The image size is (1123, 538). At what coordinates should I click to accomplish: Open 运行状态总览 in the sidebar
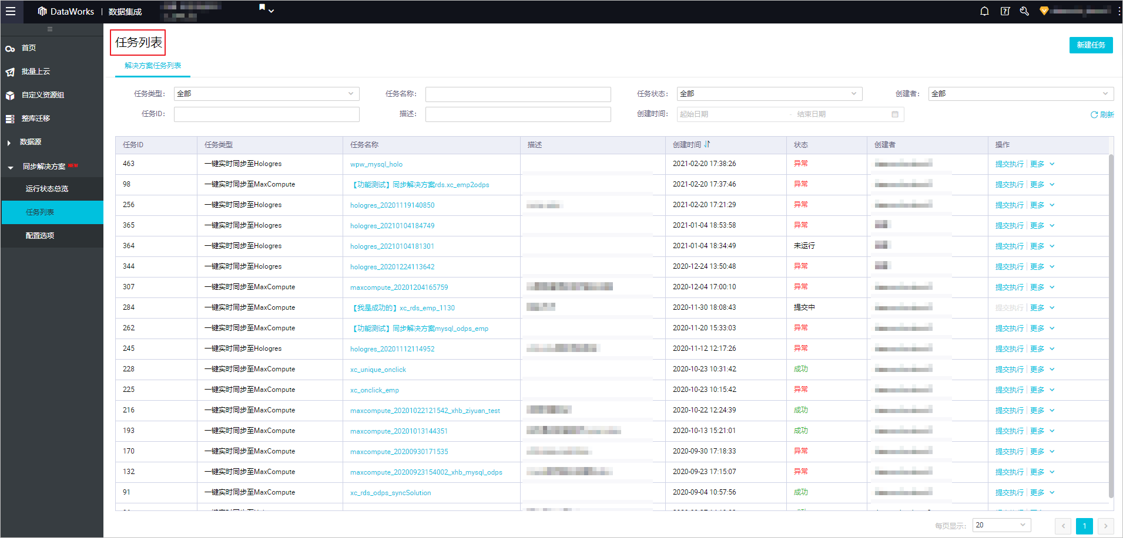(47, 189)
